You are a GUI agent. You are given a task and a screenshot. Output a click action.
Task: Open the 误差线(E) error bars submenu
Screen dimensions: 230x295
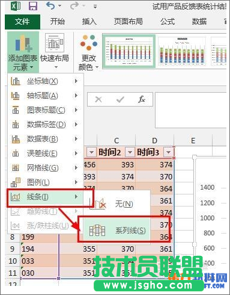click(x=46, y=154)
